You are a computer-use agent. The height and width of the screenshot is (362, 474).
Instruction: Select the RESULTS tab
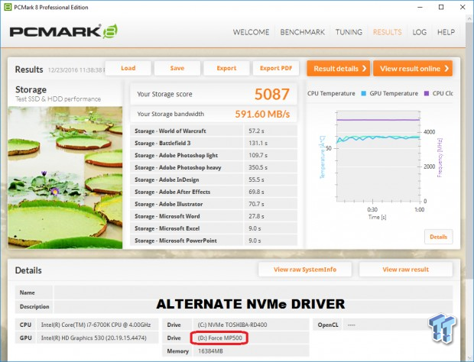(388, 32)
